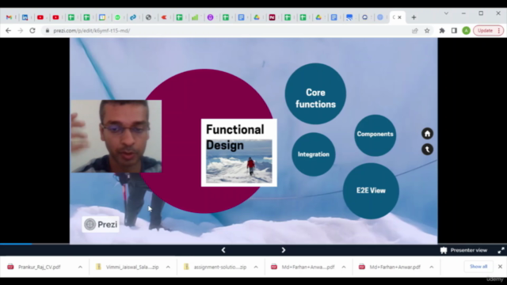Screen dimensions: 507x285
Task: Show all downloads
Action: coord(478,267)
